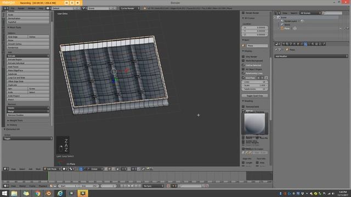Toggle the Relationship Lines checkbox
Image resolution: width=351 pixels, height=197 pixels.
point(244,73)
